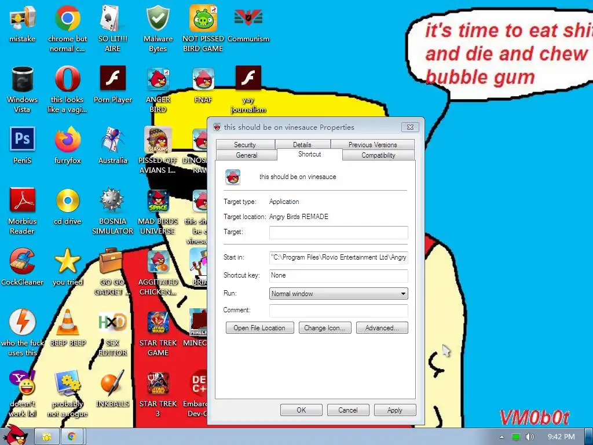This screenshot has width=593, height=445.
Task: Select the FNAF desktop icon
Action: (x=203, y=85)
